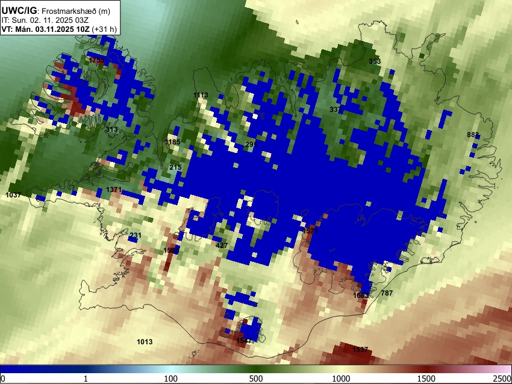
Task: Click the 1000 tick on the color scale
Action: [x=341, y=379]
